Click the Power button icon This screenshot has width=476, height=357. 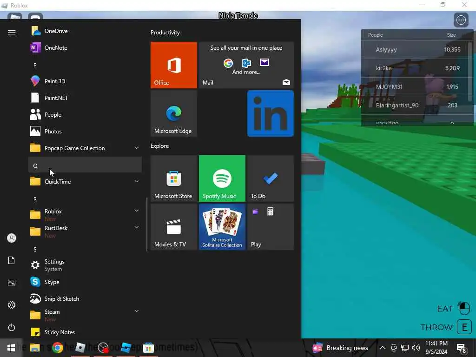pyautogui.click(x=12, y=327)
